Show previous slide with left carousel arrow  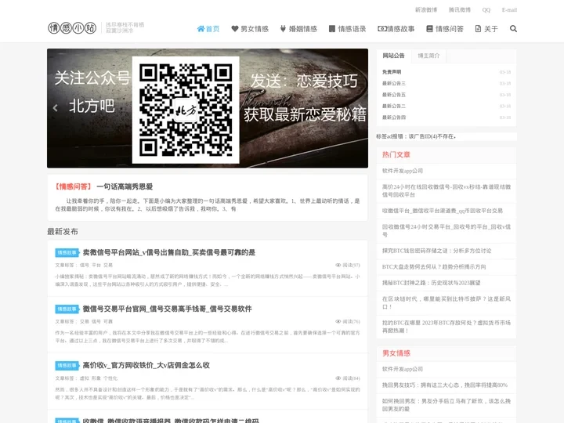click(55, 107)
